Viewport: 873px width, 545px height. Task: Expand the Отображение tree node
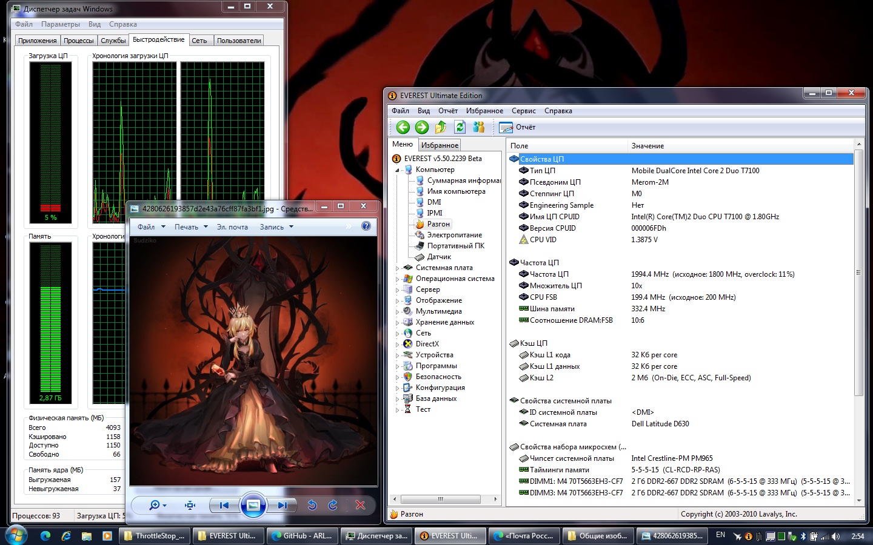tap(398, 300)
